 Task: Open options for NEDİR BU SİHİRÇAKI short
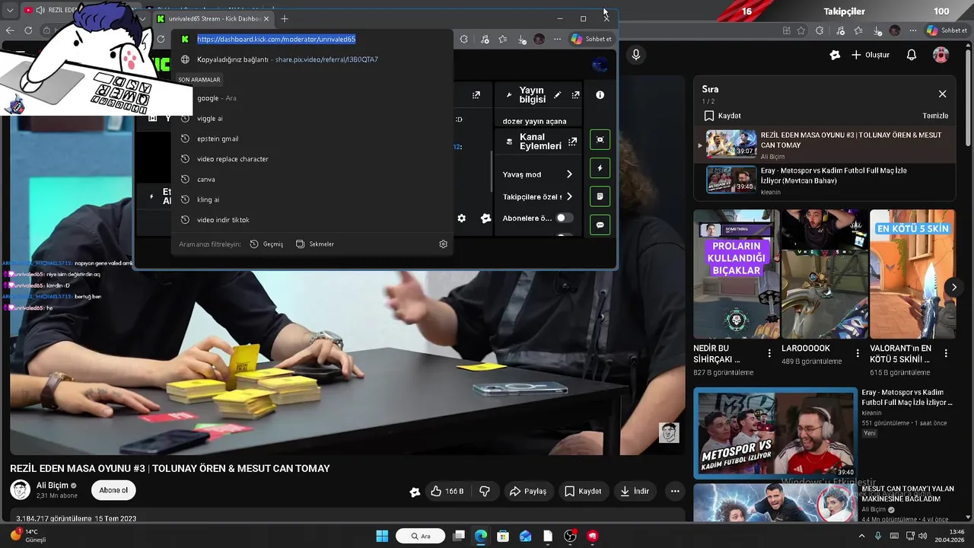click(769, 353)
